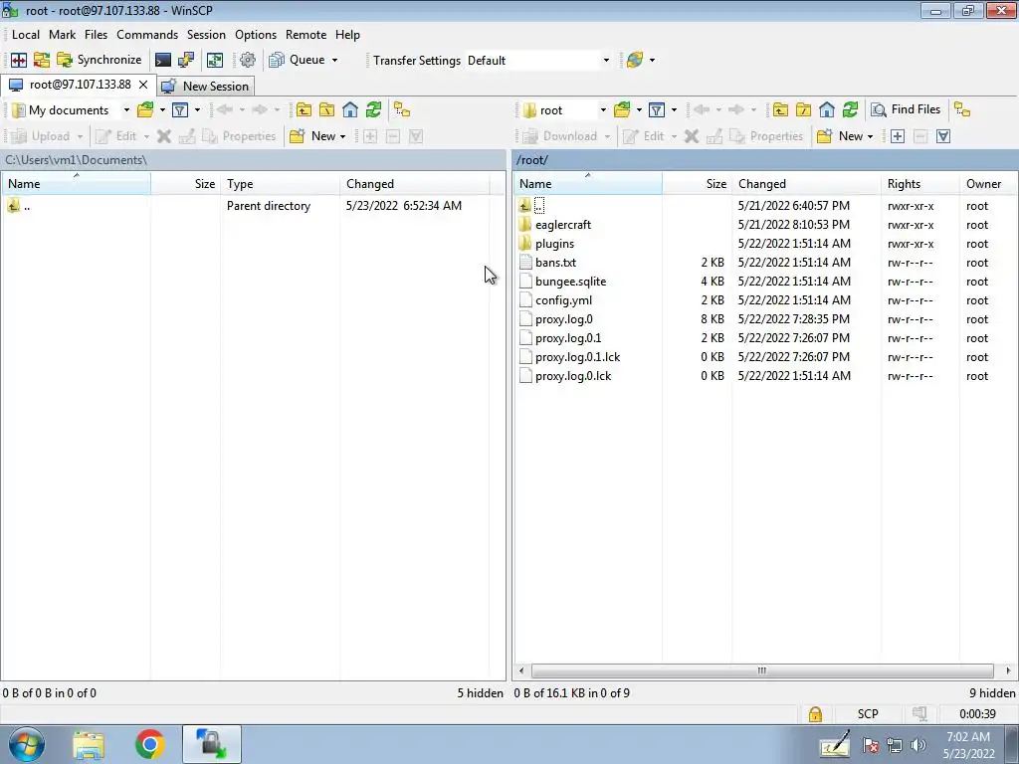Sort remote files by Changed column
Viewport: 1019px width, 764px height.
point(806,184)
